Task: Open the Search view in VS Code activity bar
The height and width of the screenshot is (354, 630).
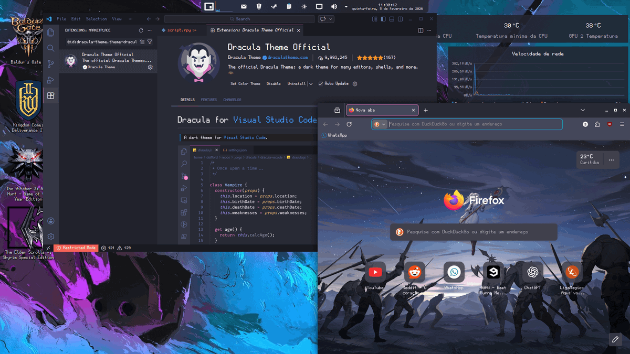Action: [51, 48]
